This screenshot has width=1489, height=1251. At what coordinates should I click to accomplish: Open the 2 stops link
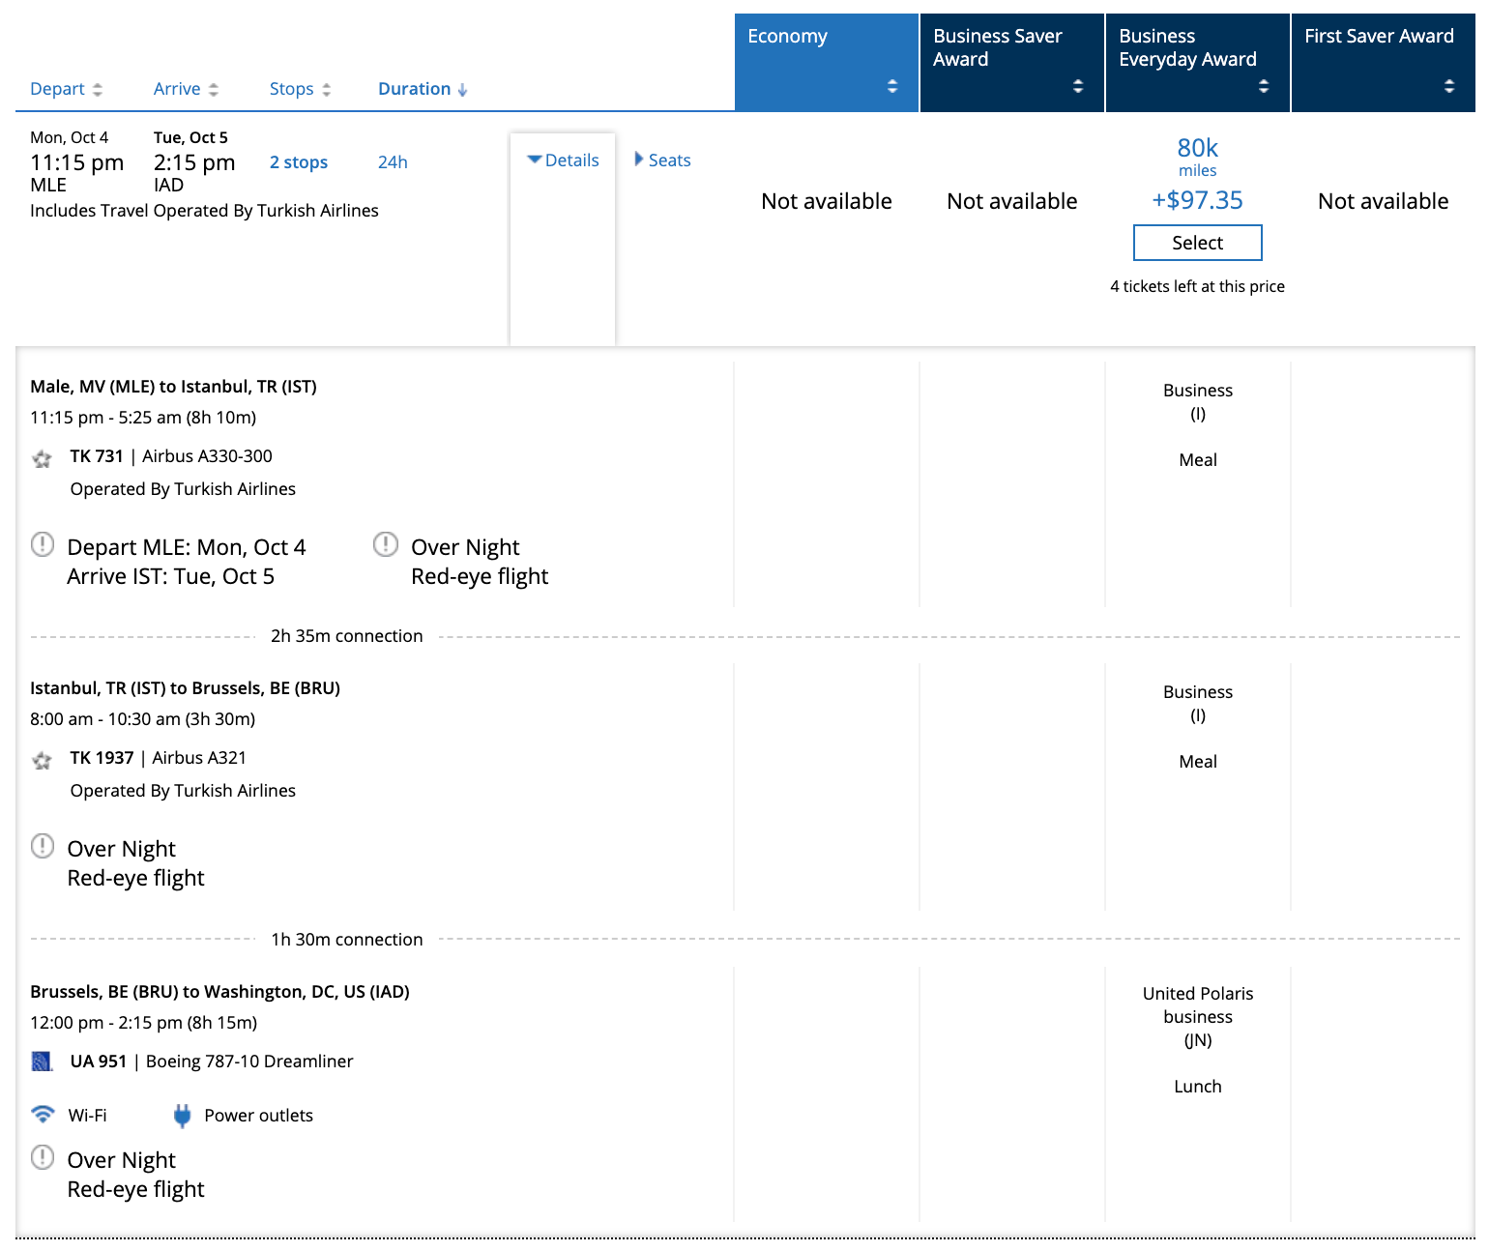(299, 162)
